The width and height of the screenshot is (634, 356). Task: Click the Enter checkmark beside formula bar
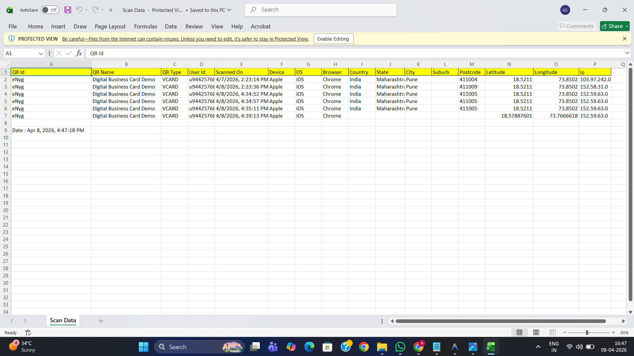tap(68, 53)
